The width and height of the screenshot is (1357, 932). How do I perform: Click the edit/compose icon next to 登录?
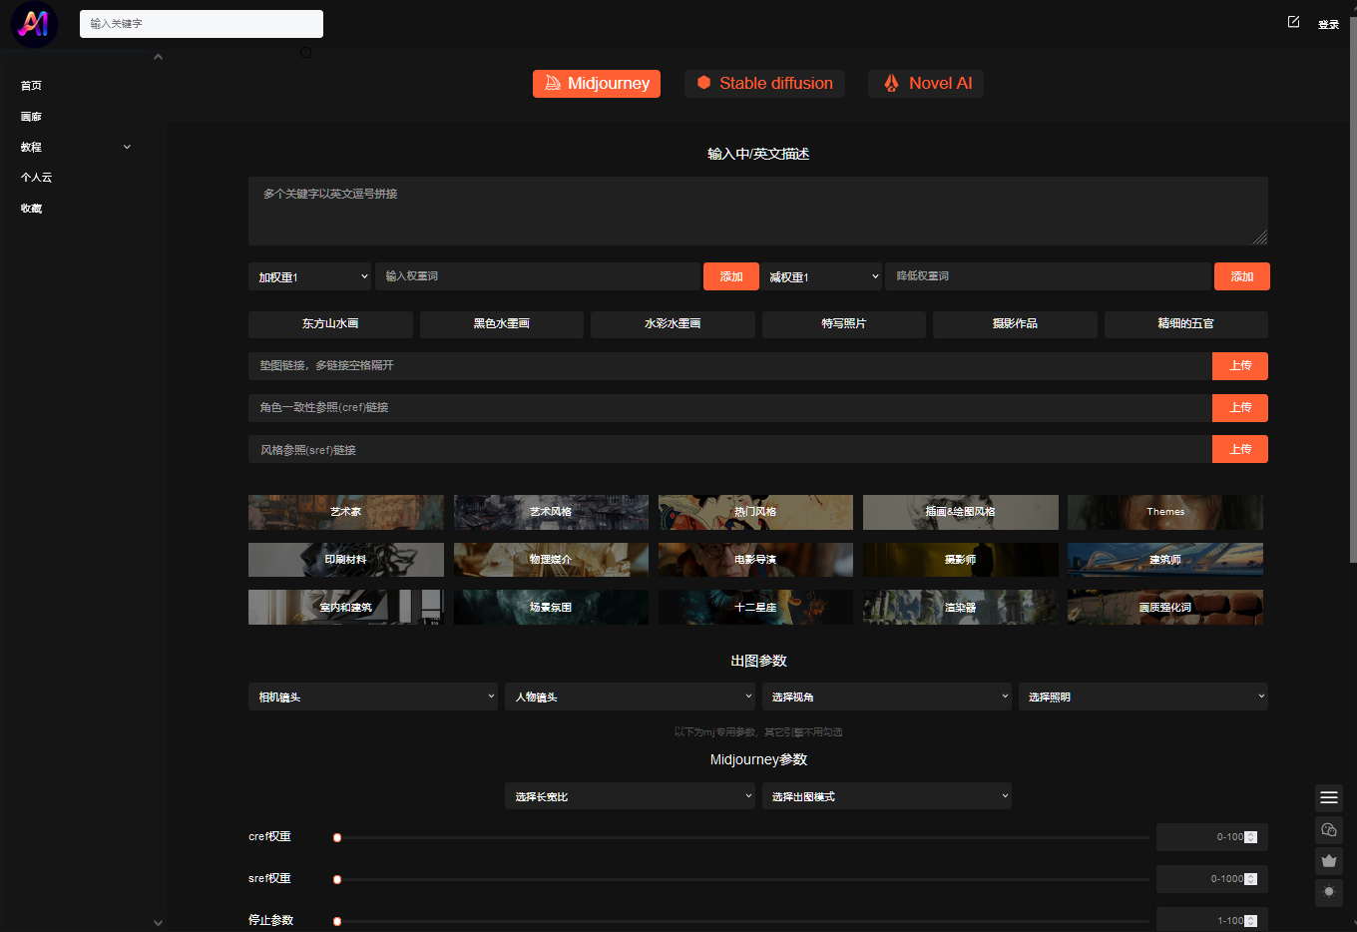pyautogui.click(x=1293, y=22)
